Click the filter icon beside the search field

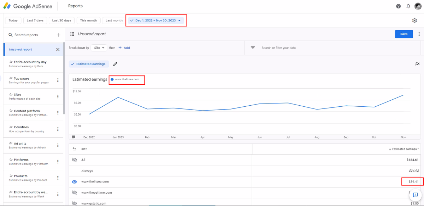coord(253,48)
